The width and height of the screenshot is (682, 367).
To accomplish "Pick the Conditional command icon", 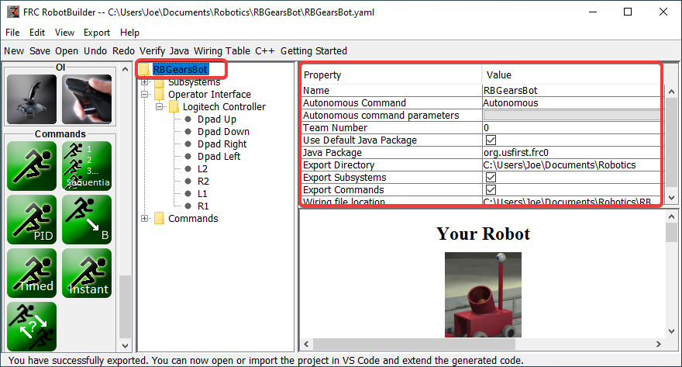I will coord(32,327).
